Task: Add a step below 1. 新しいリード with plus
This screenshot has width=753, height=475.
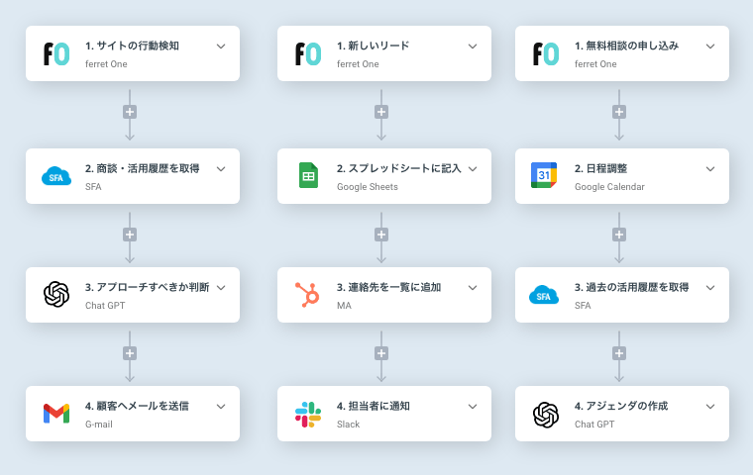Action: (381, 112)
